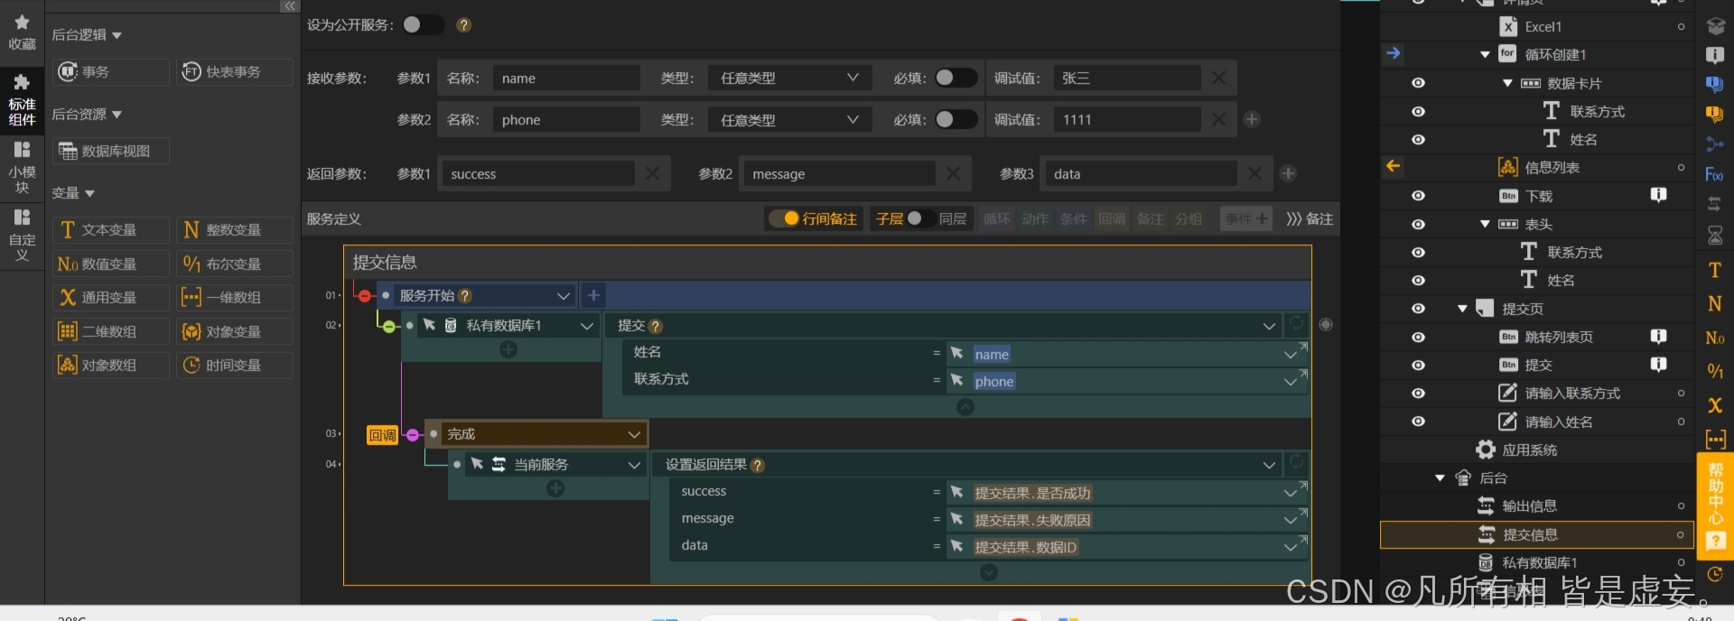This screenshot has height=621, width=1734.
Task: Open the 小模块 sidebar tab
Action: coord(22,166)
